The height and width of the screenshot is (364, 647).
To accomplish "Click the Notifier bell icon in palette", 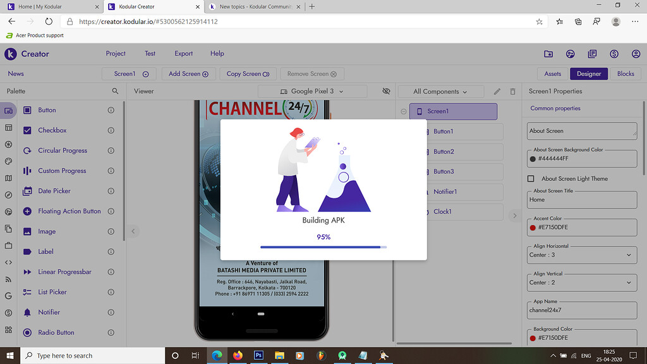I will [27, 312].
